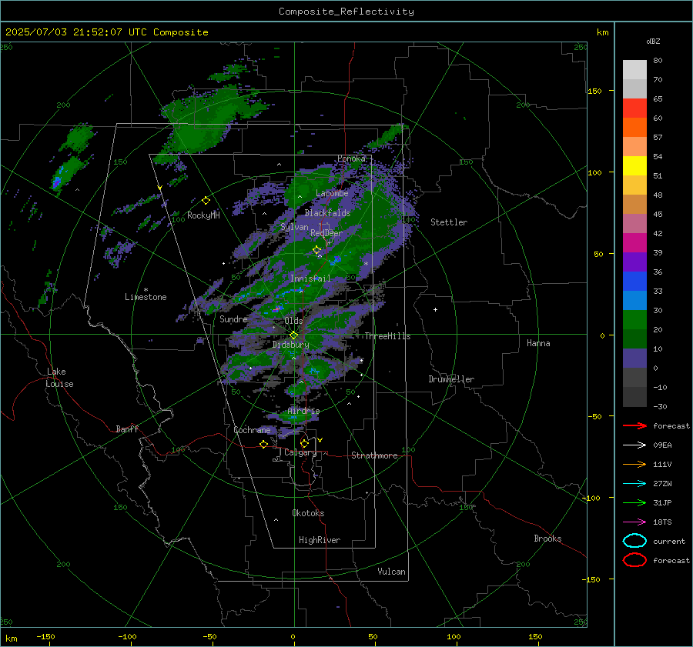
Task: Select the white 09EA arrow in legend
Action: tap(634, 445)
